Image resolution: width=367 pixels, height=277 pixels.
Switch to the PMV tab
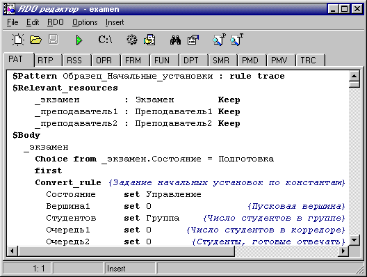[x=281, y=61]
